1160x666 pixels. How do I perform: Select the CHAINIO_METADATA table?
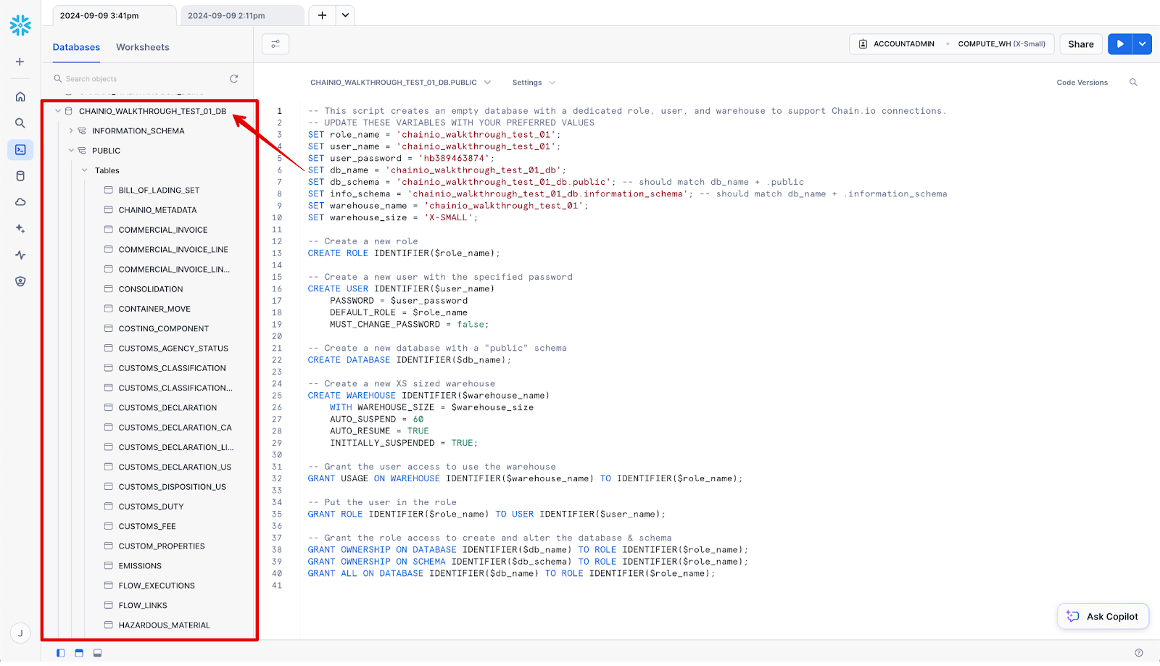point(157,210)
